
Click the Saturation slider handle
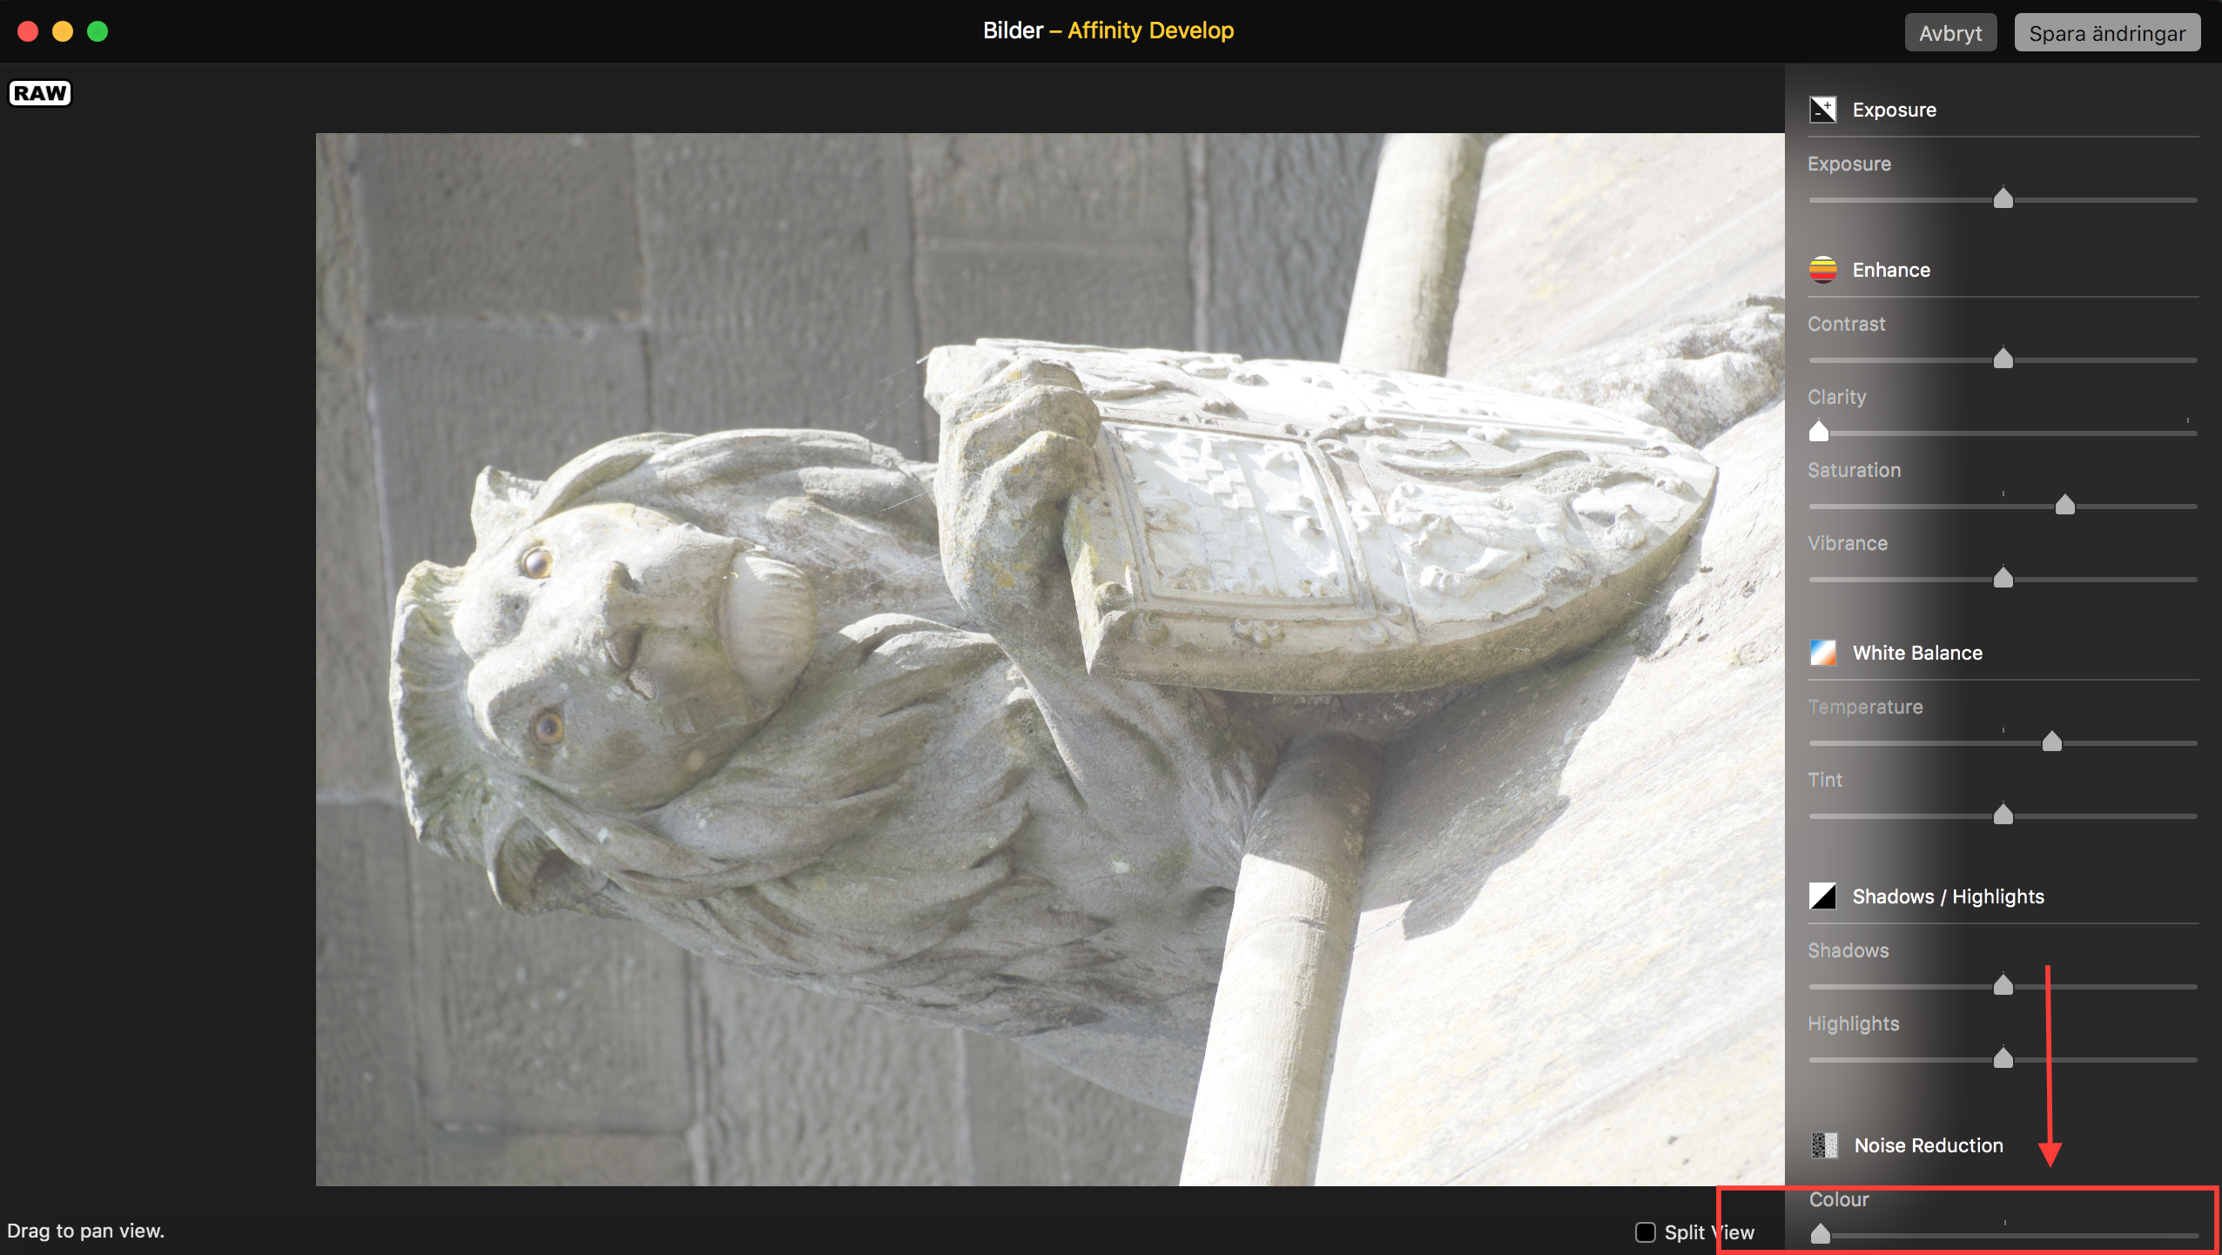point(2065,505)
